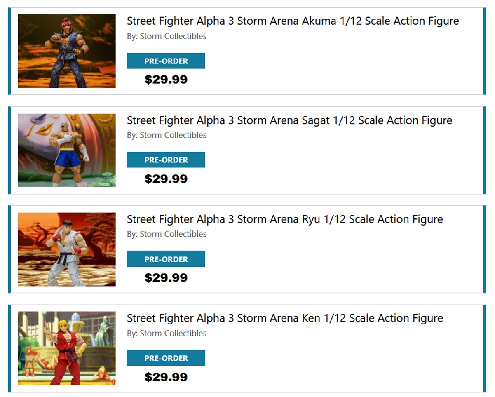Click the Storm Arena Ken title link

[285, 318]
